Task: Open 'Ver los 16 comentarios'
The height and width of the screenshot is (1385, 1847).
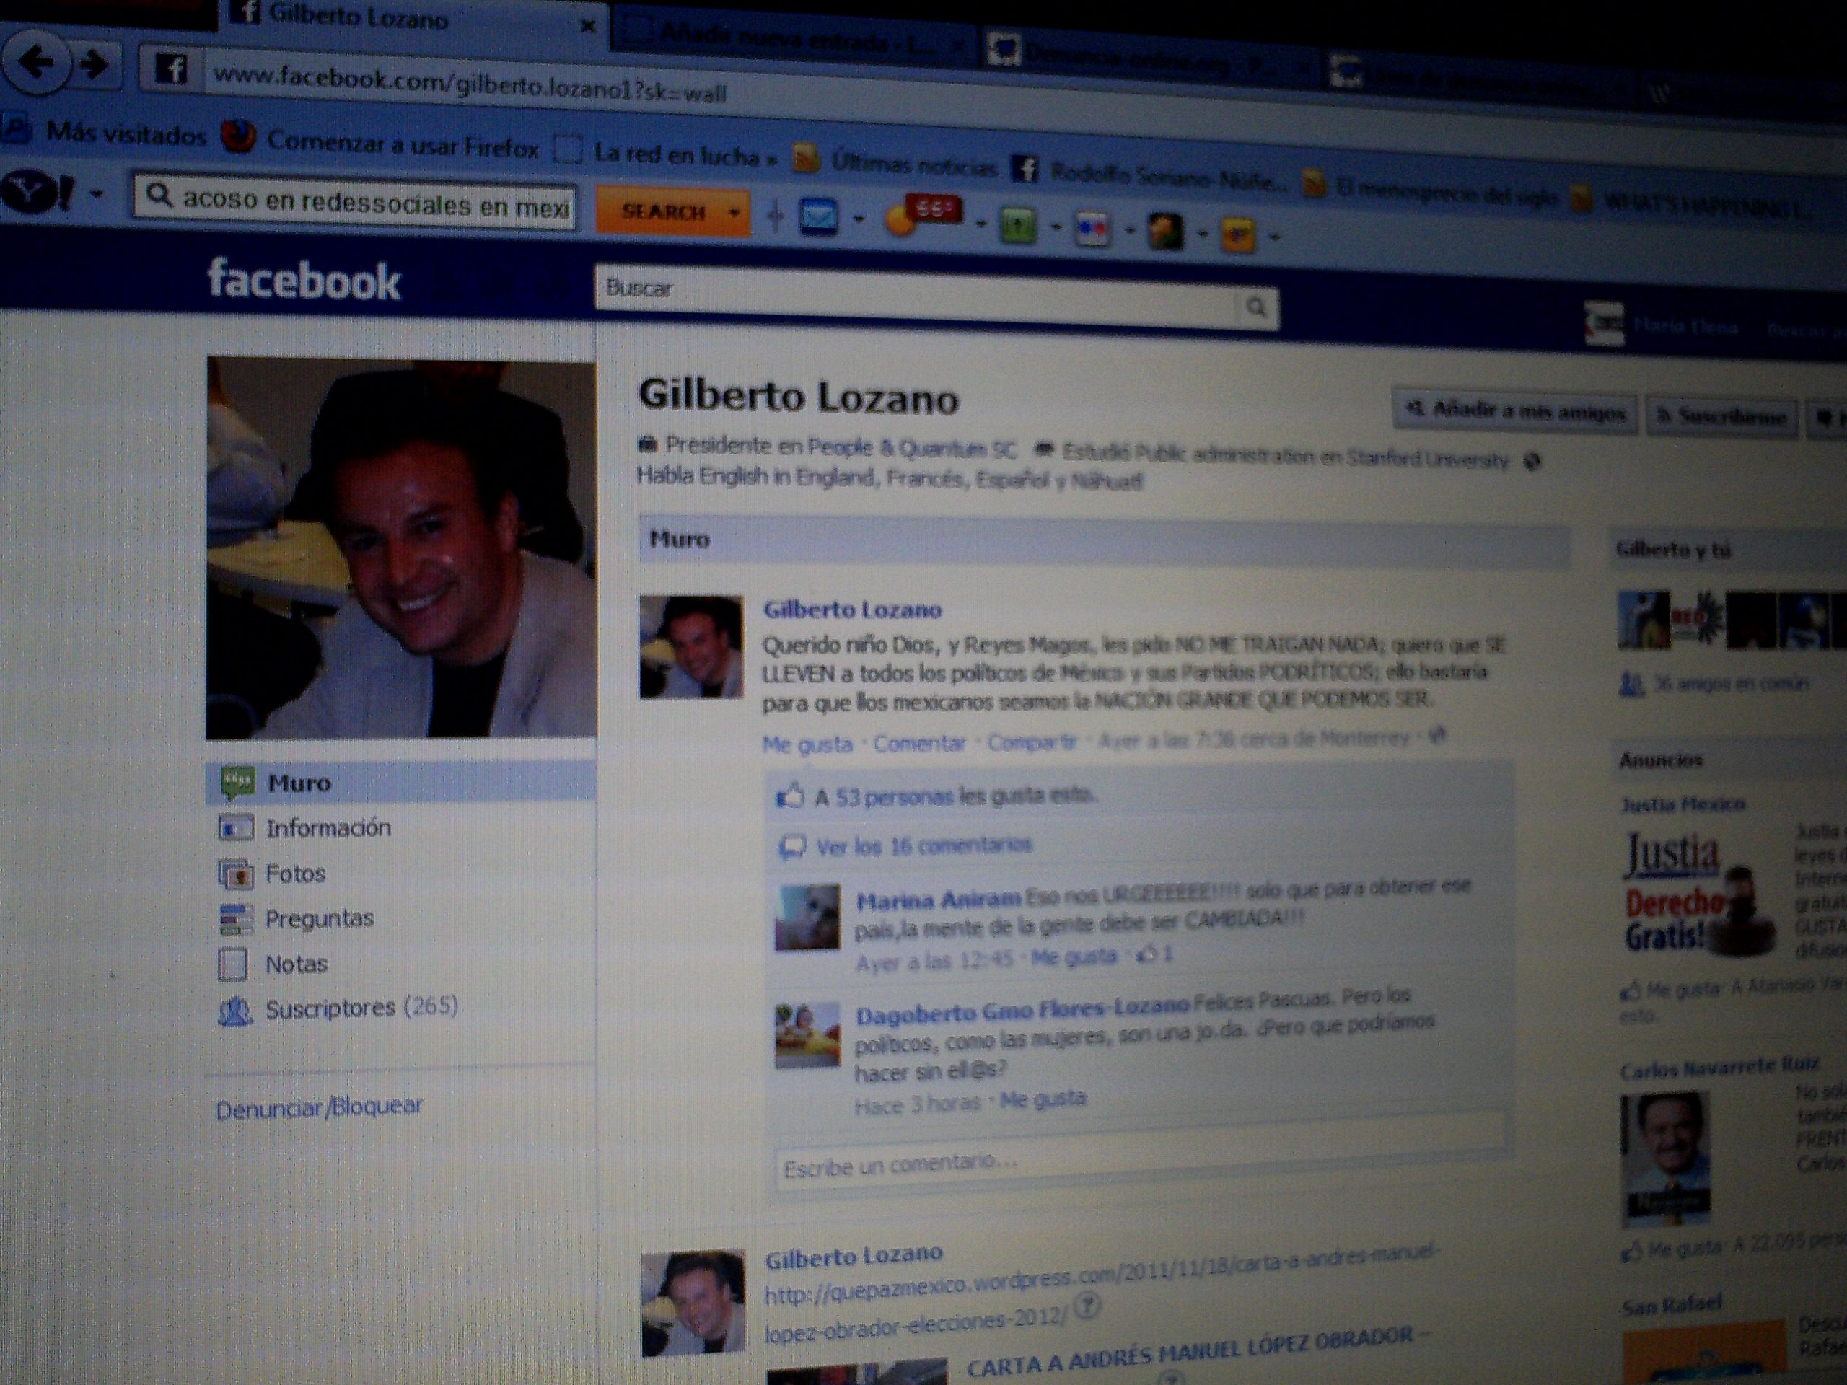Action: (923, 847)
